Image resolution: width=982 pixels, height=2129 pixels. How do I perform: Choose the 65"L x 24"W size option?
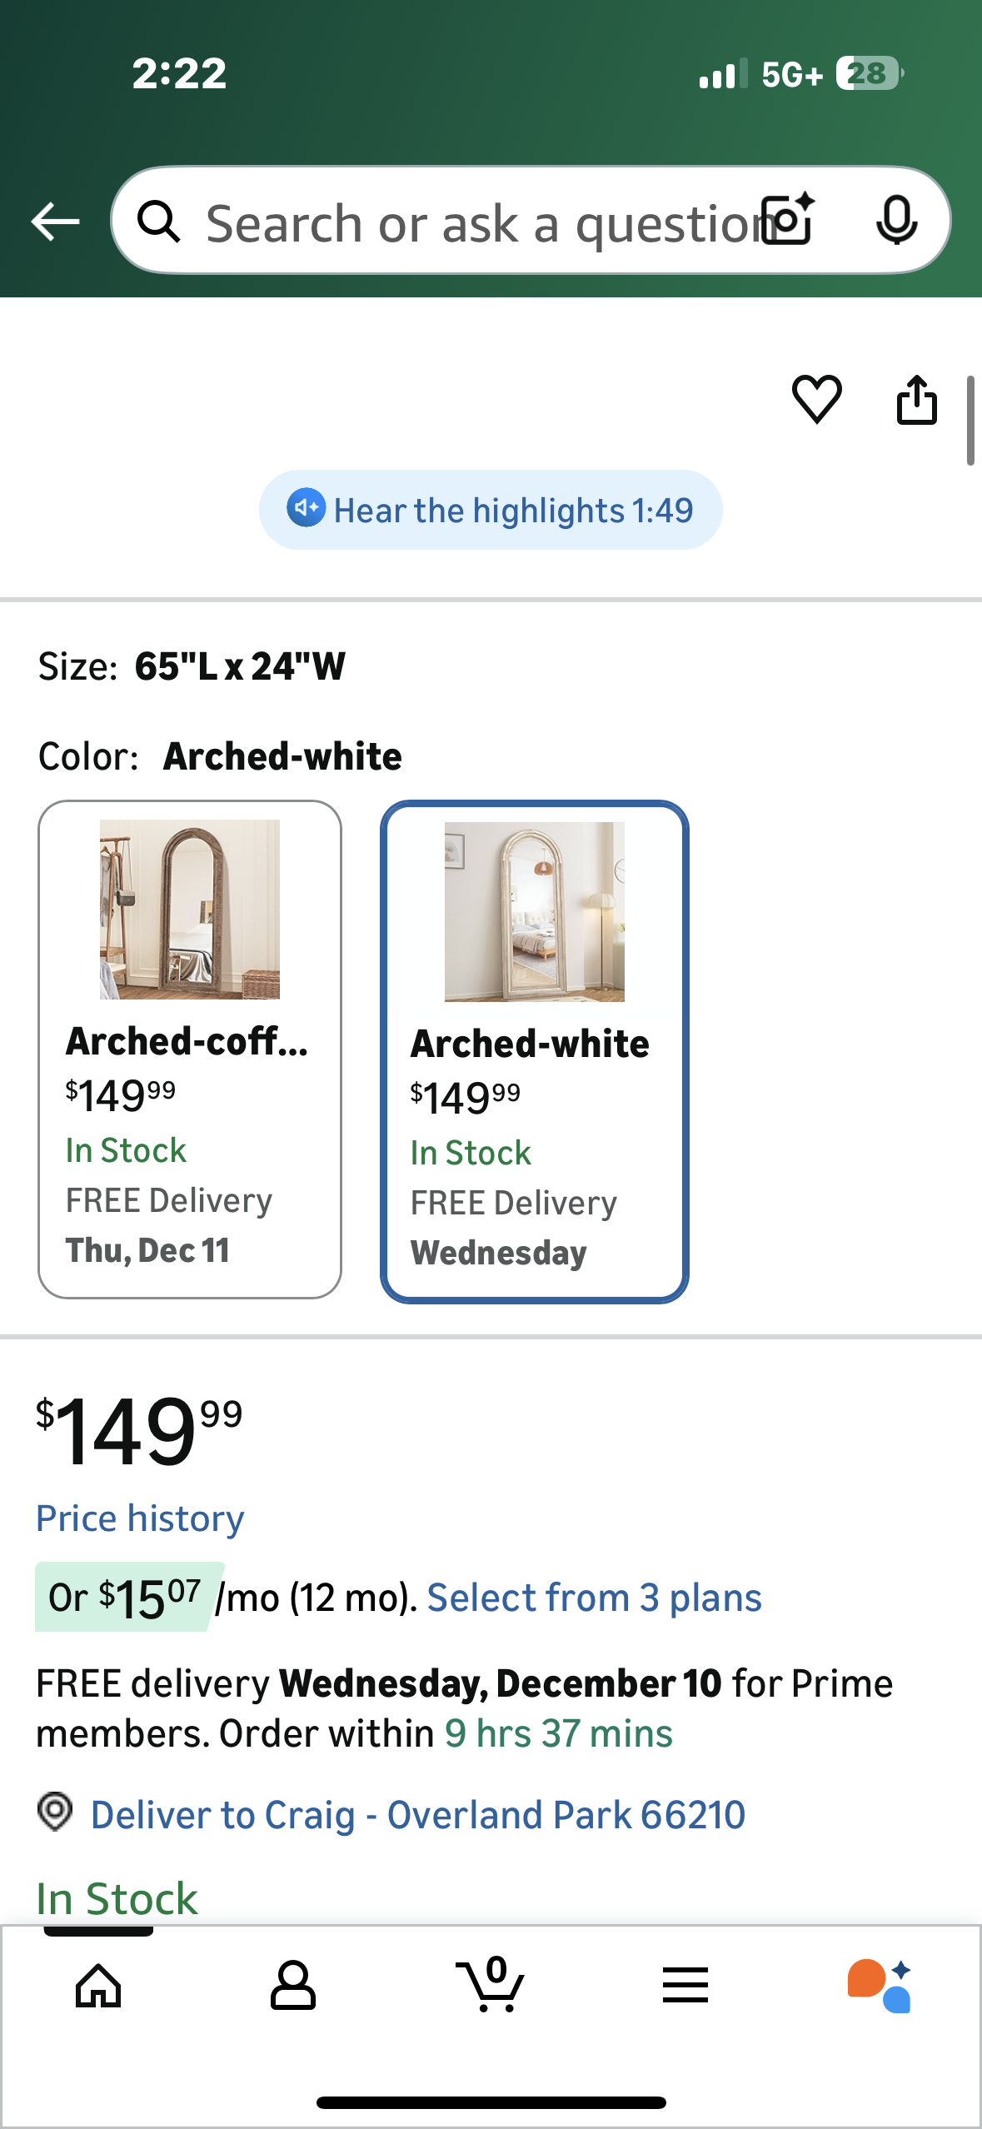point(238,664)
